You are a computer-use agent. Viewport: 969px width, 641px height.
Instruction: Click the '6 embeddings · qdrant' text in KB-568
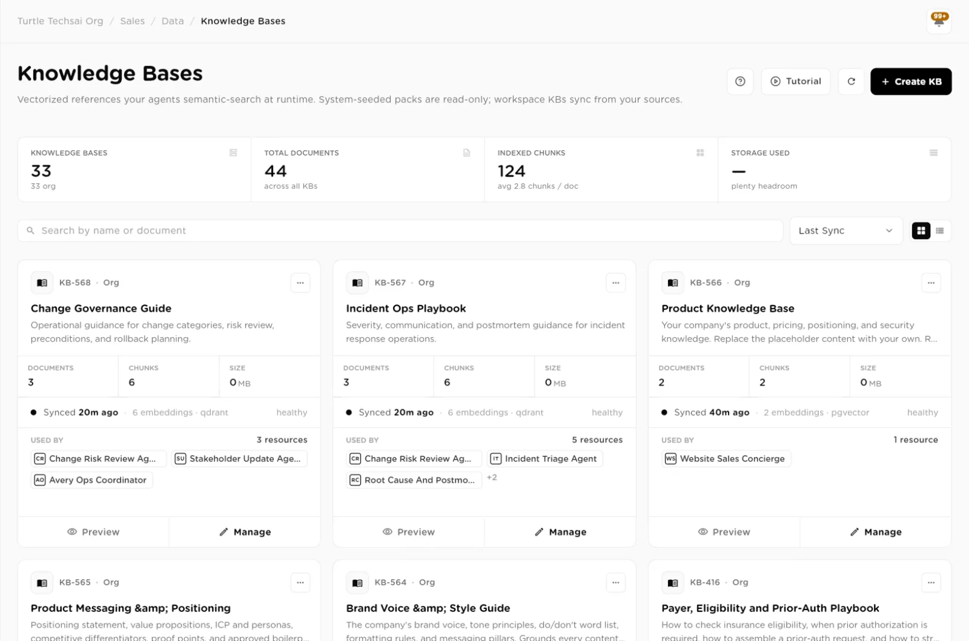(180, 412)
